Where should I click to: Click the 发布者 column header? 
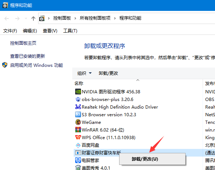pyautogui.click(x=210, y=83)
